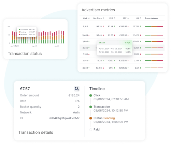Click the green Confirmed legend marker
The width and height of the screenshot is (171, 144).
tap(19, 29)
